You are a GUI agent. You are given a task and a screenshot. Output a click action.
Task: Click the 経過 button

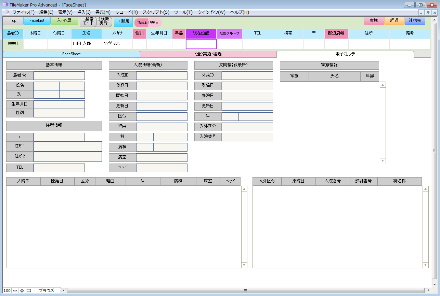point(394,21)
